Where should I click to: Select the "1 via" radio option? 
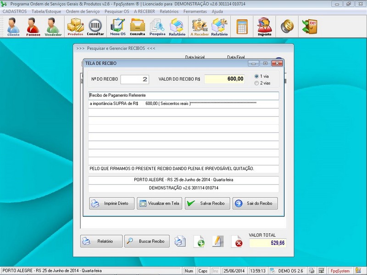click(x=256, y=76)
